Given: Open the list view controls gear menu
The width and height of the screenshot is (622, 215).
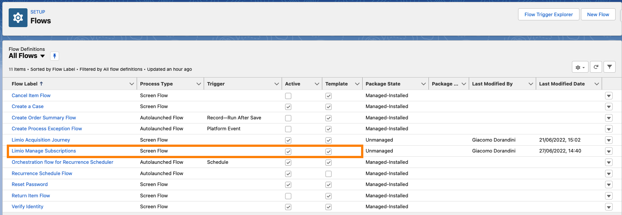Looking at the screenshot, I should click(580, 67).
